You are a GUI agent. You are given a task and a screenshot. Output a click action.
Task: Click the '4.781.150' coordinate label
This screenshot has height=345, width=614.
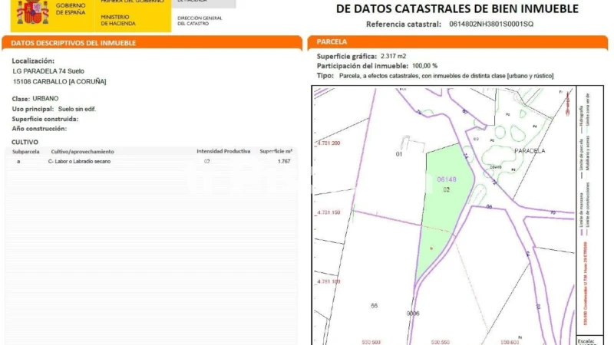pyautogui.click(x=328, y=212)
